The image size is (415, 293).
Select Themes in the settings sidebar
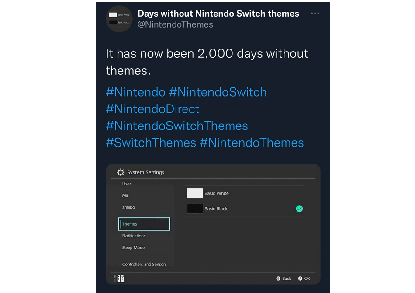coord(144,224)
